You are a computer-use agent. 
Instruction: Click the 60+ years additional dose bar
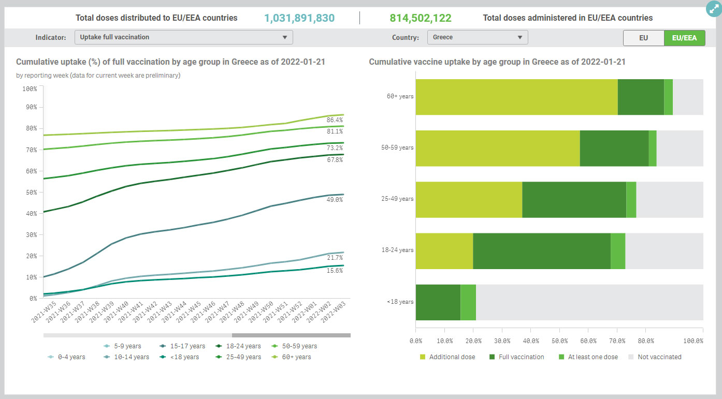(517, 97)
